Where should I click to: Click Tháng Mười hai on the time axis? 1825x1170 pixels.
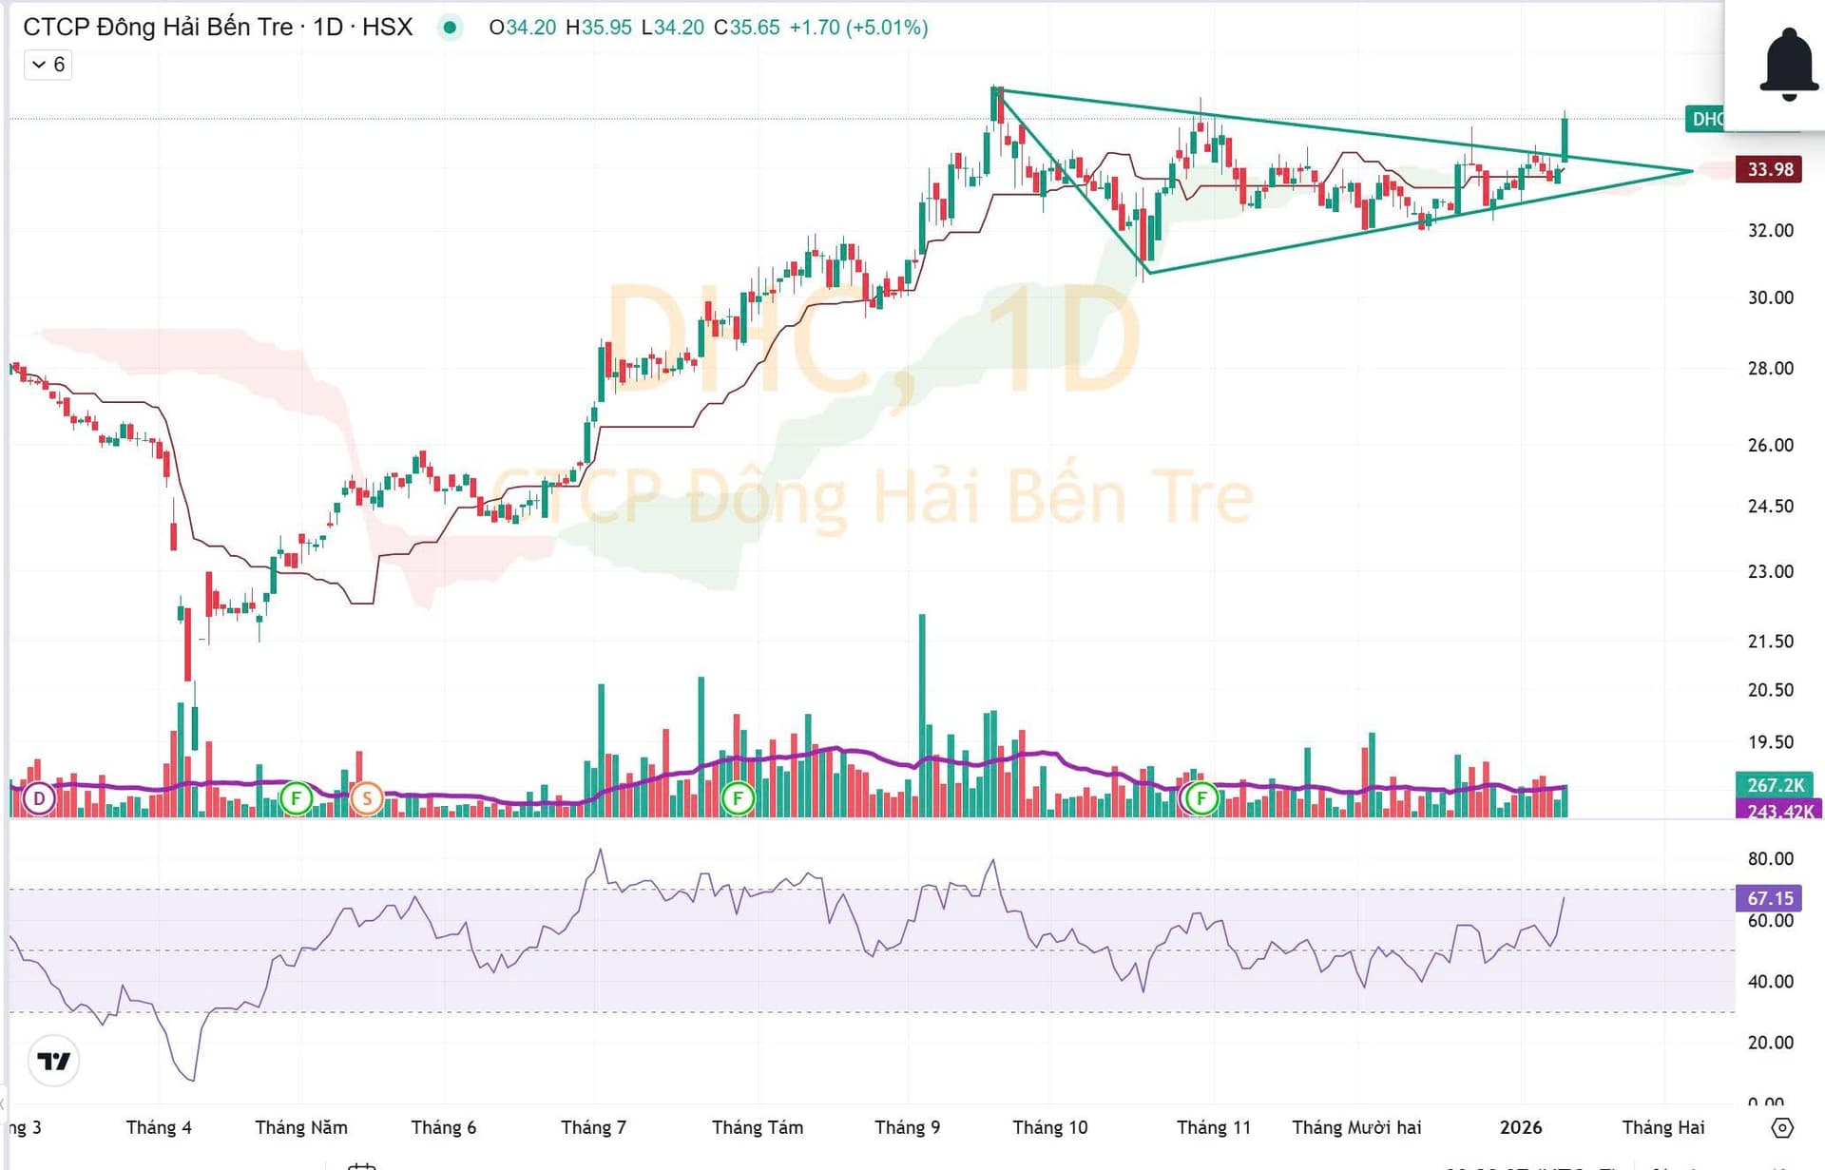pyautogui.click(x=1356, y=1127)
